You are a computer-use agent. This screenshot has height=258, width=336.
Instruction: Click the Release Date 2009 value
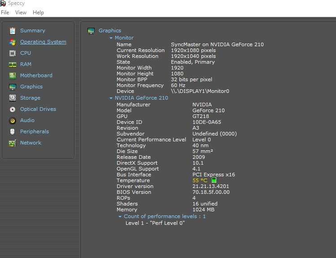click(198, 157)
